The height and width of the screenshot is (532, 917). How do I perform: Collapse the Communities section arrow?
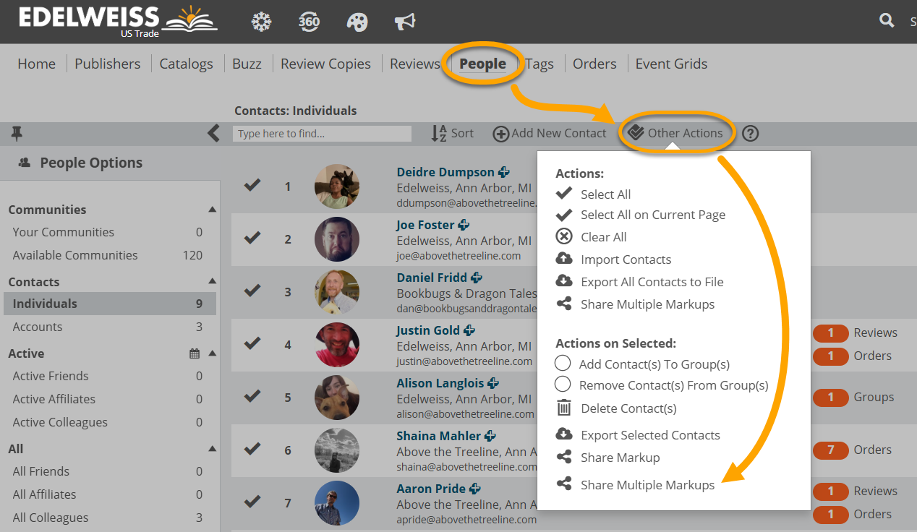[x=212, y=210]
